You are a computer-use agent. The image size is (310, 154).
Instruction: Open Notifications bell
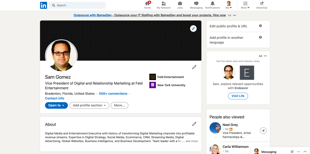coord(213,5)
